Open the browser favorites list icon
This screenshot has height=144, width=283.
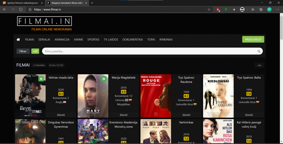(253, 10)
